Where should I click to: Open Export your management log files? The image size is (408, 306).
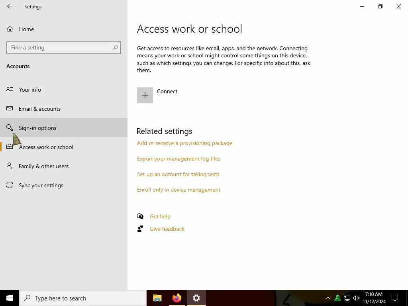pyautogui.click(x=178, y=159)
